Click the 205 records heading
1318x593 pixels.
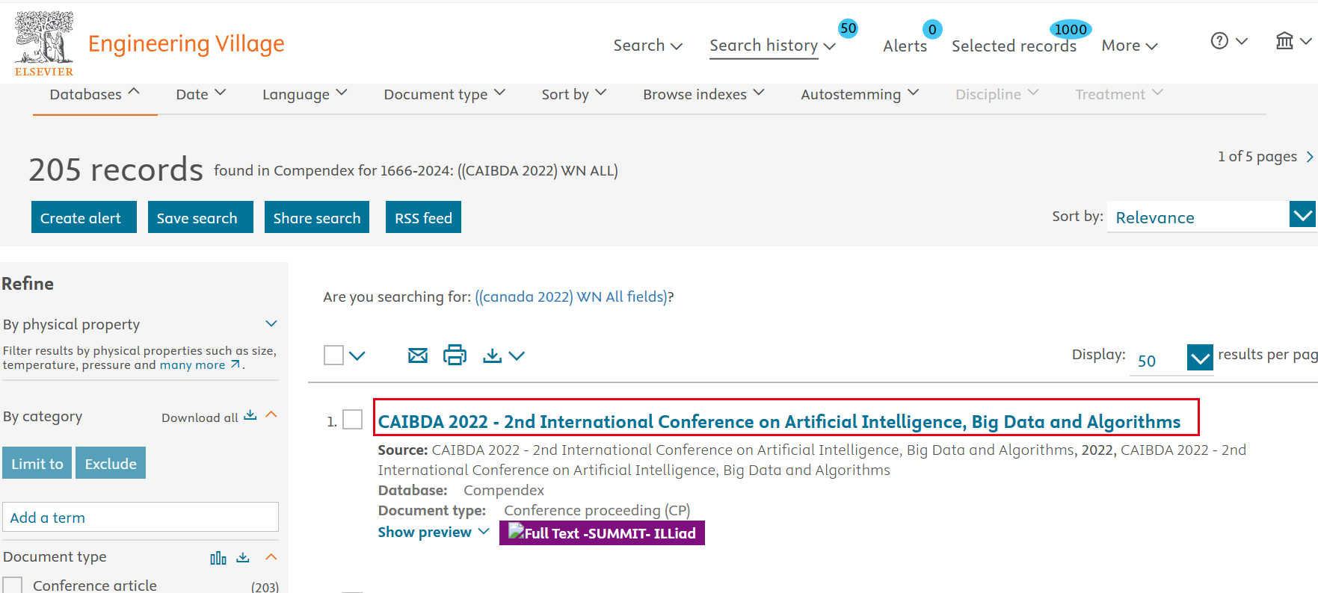pyautogui.click(x=116, y=170)
